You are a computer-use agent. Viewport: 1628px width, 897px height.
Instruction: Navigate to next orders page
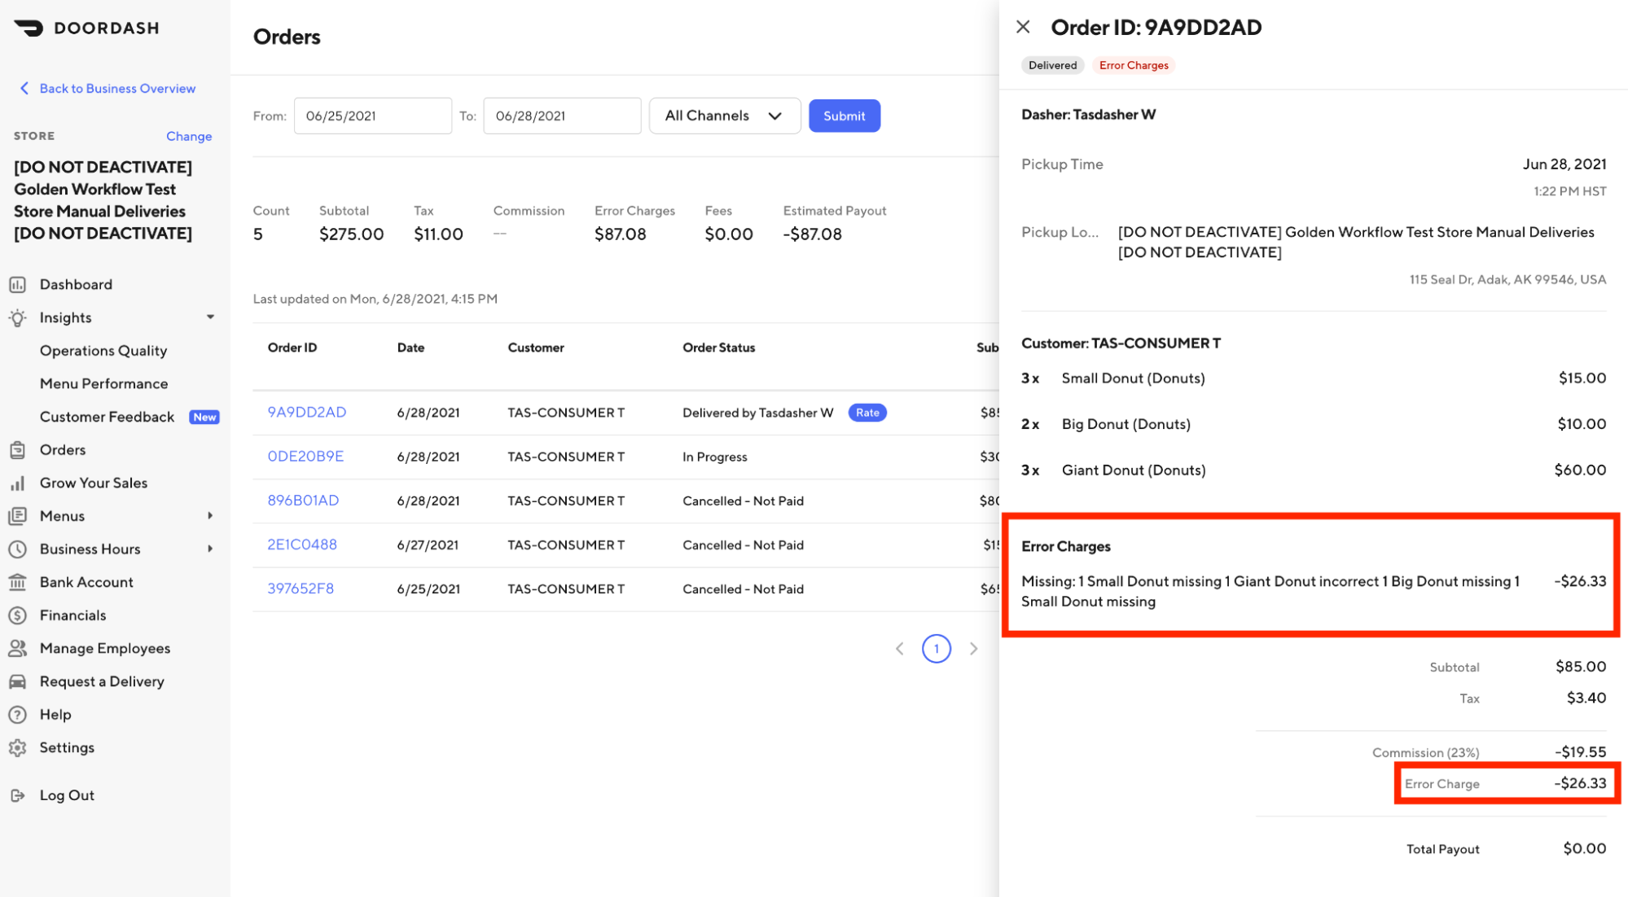[x=972, y=650]
